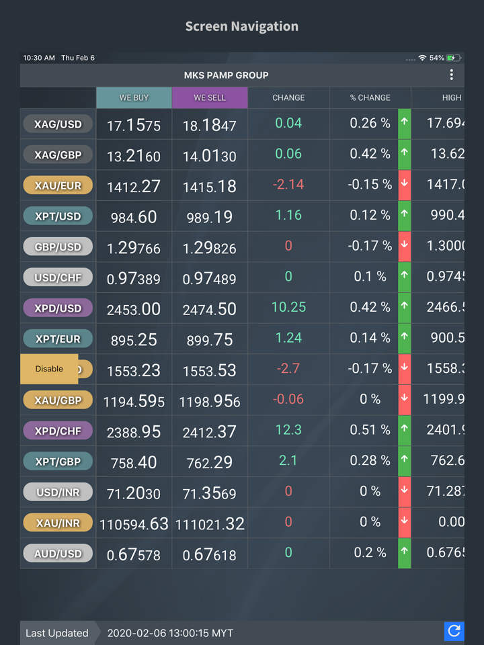
Task: Click the green up arrow for XAG/USD
Action: (404, 124)
